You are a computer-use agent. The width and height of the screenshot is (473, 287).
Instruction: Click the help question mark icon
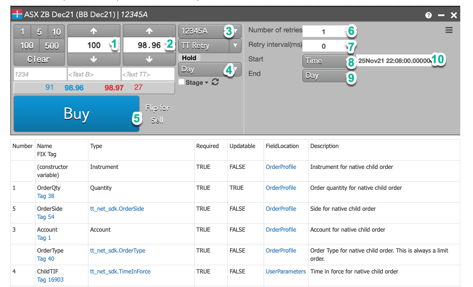tap(429, 15)
